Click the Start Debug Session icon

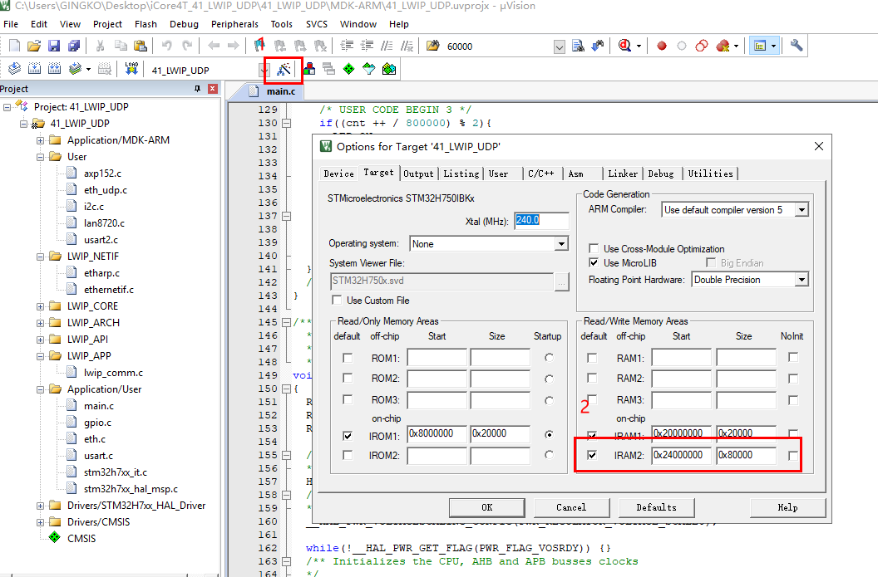click(x=624, y=46)
